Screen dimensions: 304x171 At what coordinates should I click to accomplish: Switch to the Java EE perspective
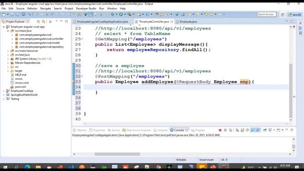click(294, 15)
